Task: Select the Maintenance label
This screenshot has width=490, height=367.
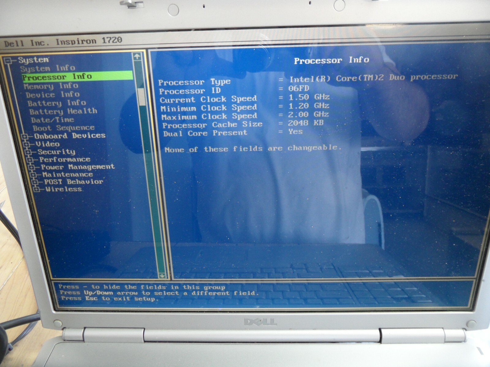Action: [68, 174]
